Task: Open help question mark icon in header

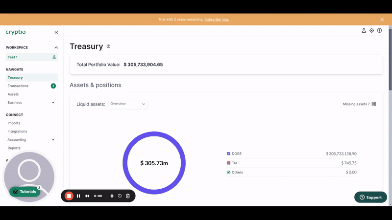Action: 379,30
